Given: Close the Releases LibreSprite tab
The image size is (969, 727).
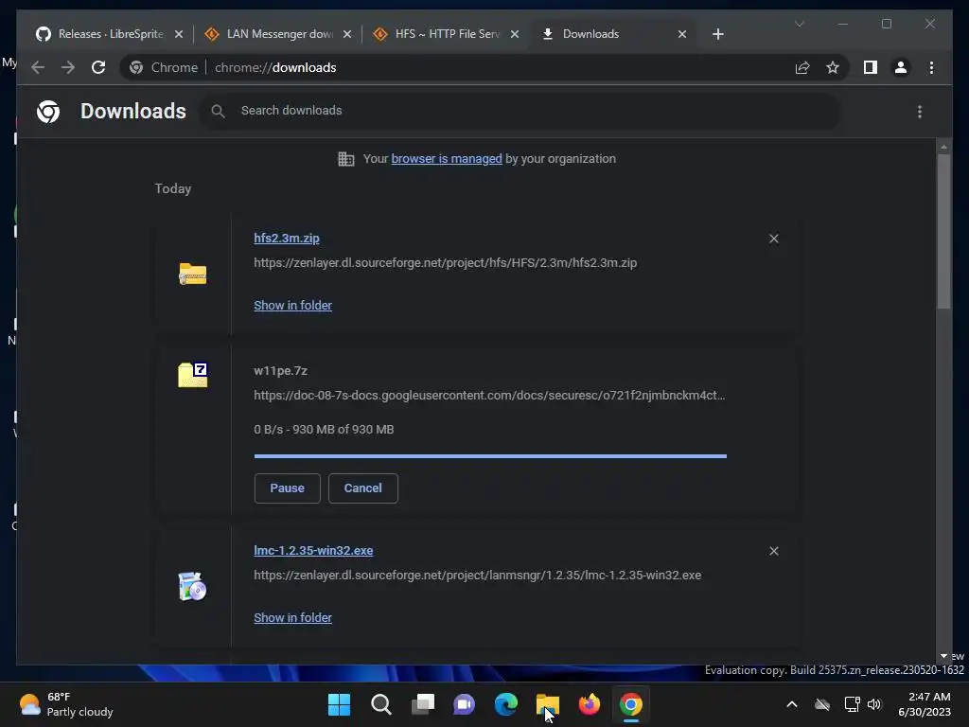Looking at the screenshot, I should pos(179,34).
